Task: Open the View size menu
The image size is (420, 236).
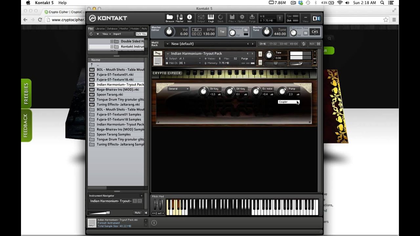Action: click(x=305, y=18)
